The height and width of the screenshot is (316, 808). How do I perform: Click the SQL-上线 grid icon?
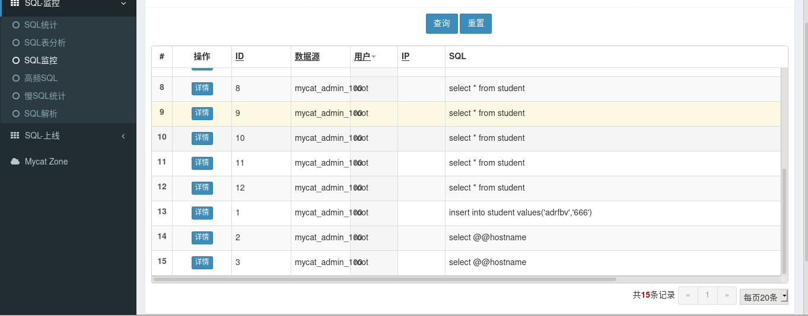click(15, 136)
